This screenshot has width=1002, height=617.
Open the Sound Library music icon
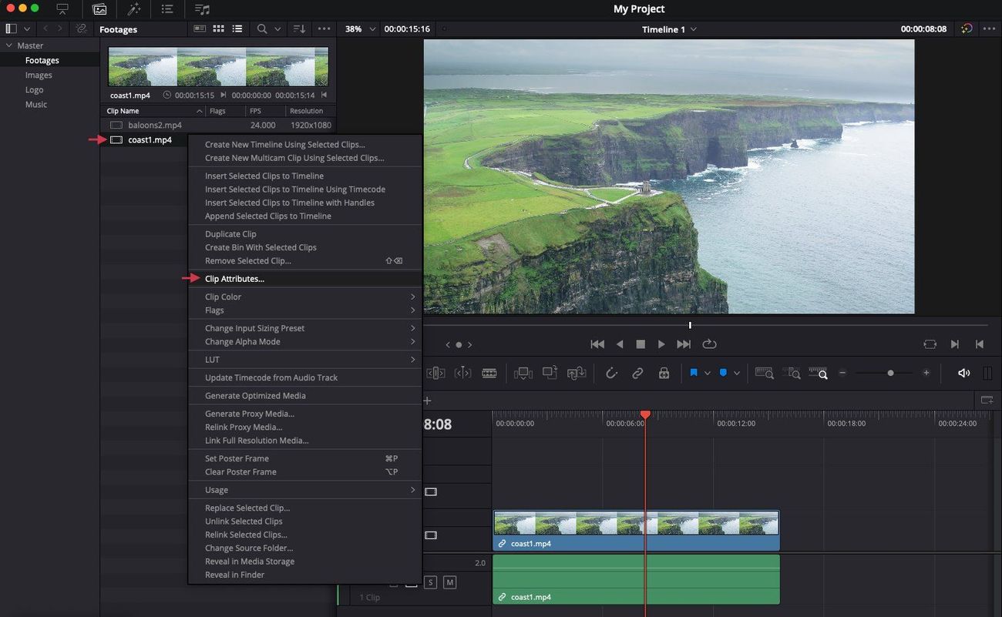point(202,9)
